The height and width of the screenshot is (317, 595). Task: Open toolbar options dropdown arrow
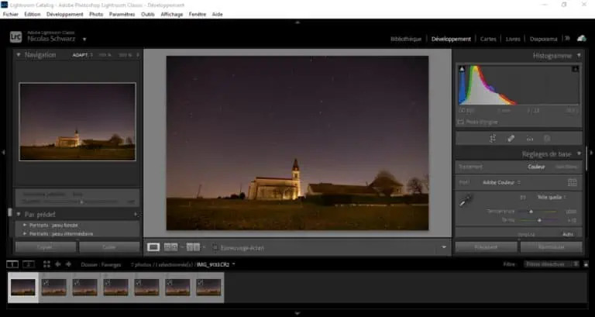click(x=444, y=247)
